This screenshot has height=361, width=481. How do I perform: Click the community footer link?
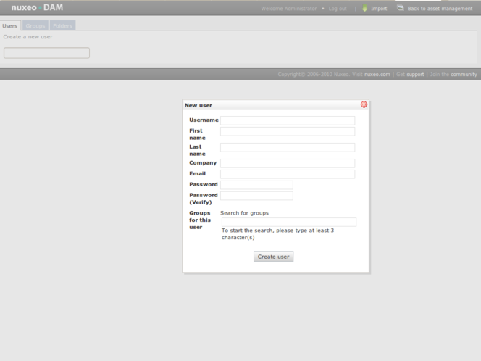(x=464, y=74)
